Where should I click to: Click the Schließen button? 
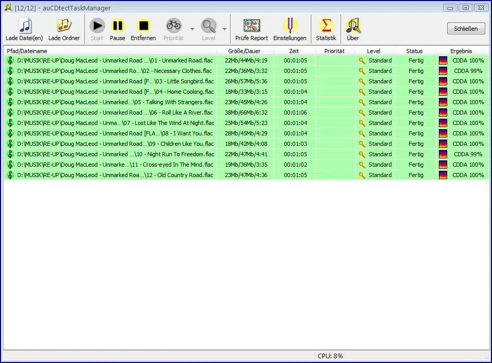(x=466, y=29)
